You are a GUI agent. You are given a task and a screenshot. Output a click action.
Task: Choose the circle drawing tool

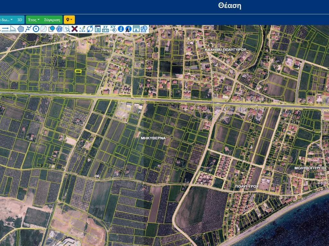click(x=36, y=29)
